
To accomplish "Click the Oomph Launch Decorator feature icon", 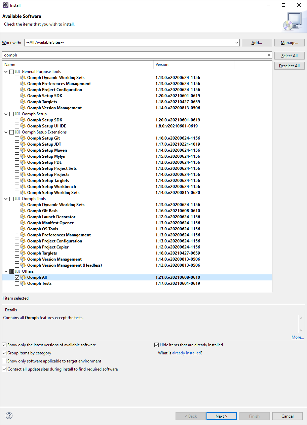I will (23, 217).
